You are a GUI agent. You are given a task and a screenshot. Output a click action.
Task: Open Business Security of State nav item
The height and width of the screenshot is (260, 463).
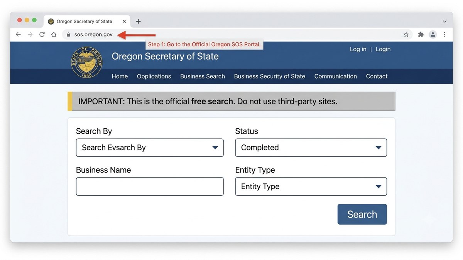pos(270,76)
